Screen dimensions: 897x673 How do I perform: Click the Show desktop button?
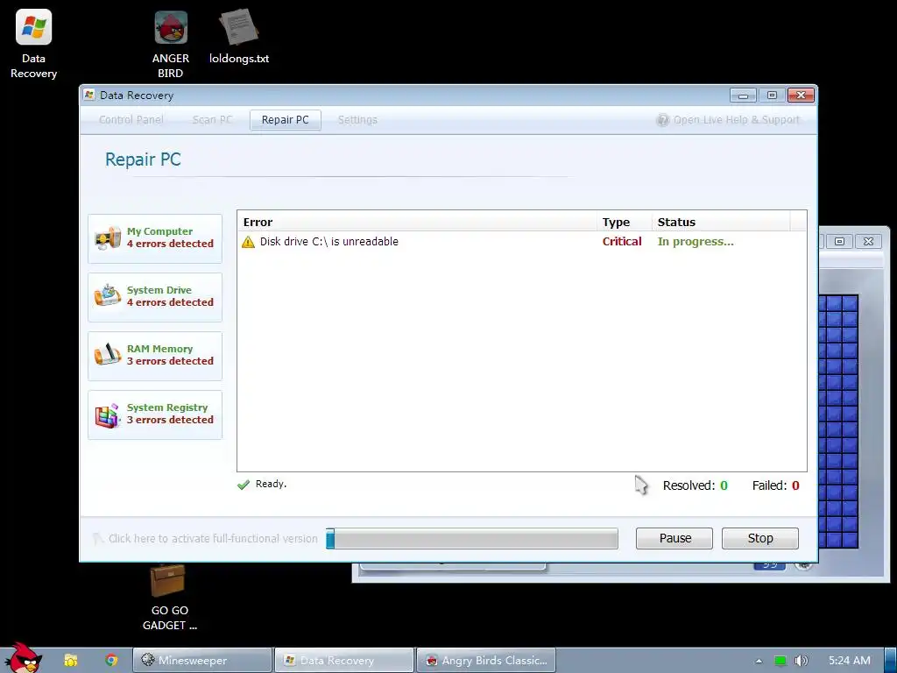891,661
